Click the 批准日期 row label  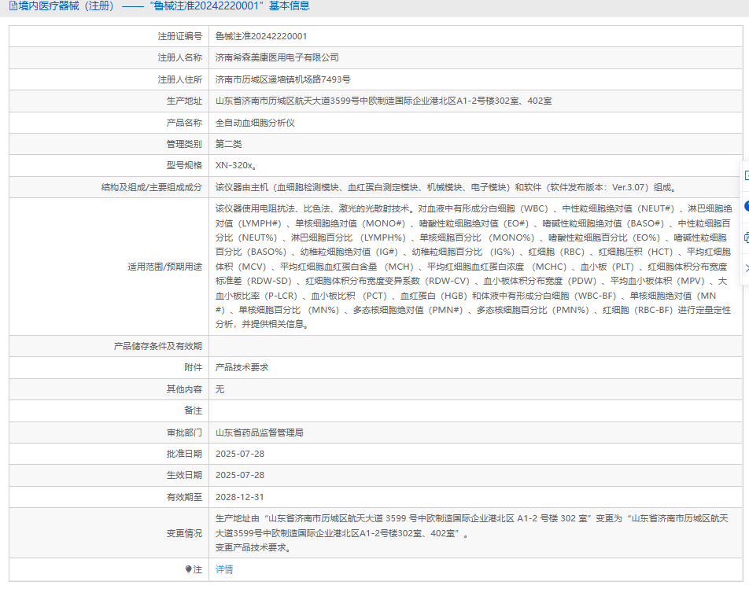click(x=184, y=454)
